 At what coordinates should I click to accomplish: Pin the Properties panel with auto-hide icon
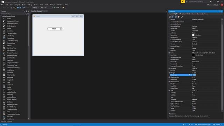pyautogui.click(x=220, y=11)
